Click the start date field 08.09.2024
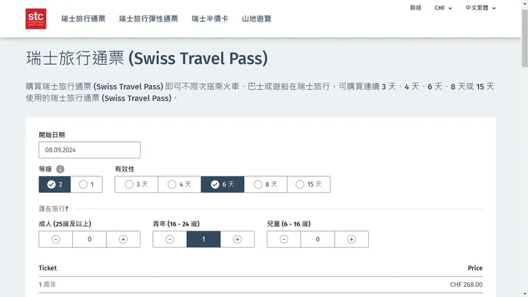The image size is (528, 297). 90,150
